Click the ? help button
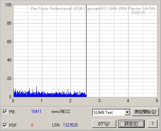Screen dimensions: 161x131 coord(152,124)
